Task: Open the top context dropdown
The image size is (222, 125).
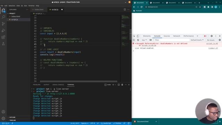Action: click(144, 40)
